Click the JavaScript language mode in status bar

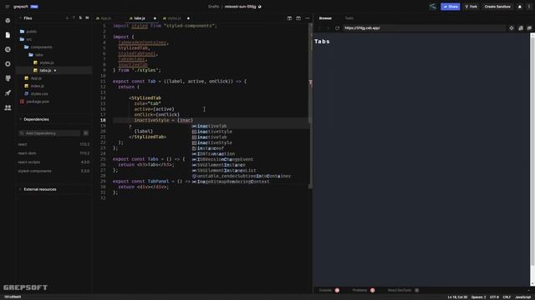click(x=523, y=297)
